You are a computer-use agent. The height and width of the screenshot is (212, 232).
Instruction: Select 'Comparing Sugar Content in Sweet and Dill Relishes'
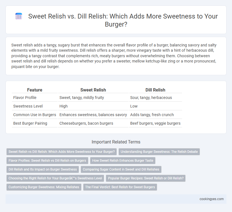121,169
